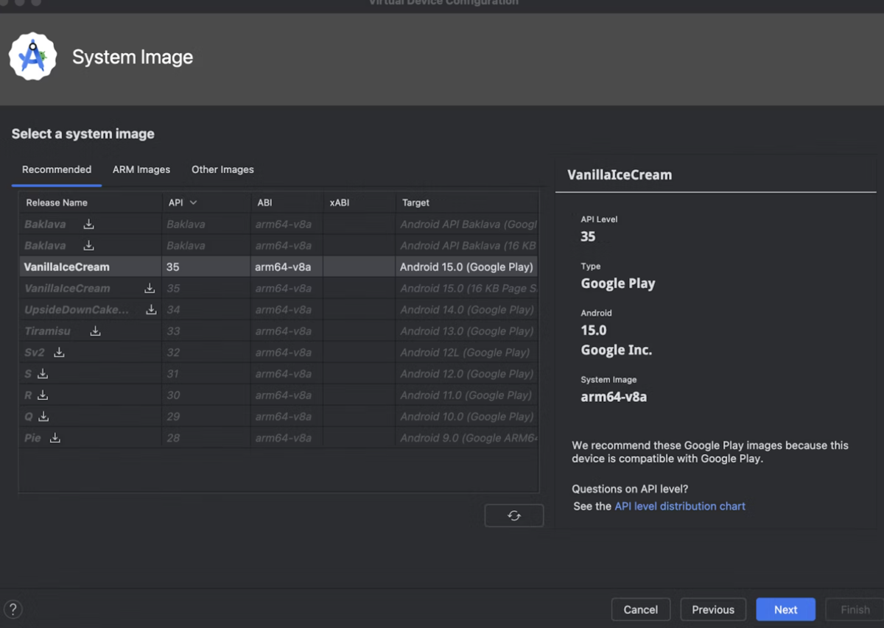Proceed with the Next button
Viewport: 884px width, 628px height.
tap(785, 610)
